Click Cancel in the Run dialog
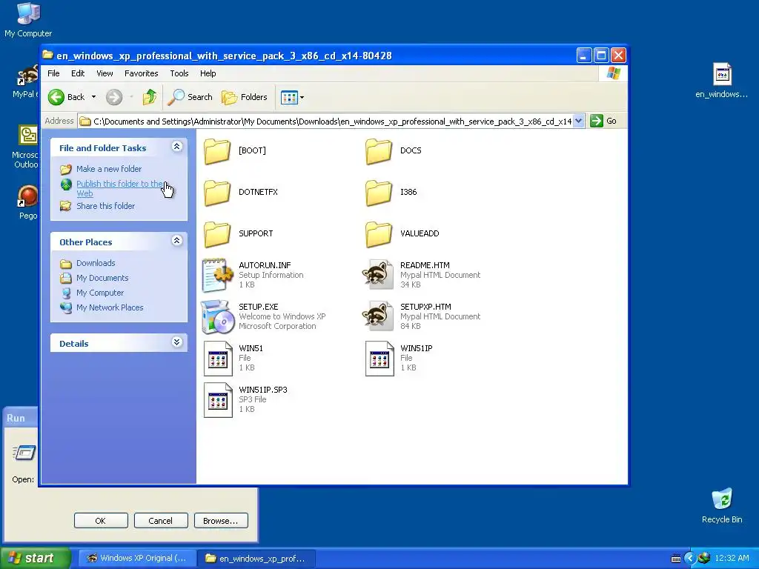Viewport: 759px width, 569px height. (x=161, y=521)
